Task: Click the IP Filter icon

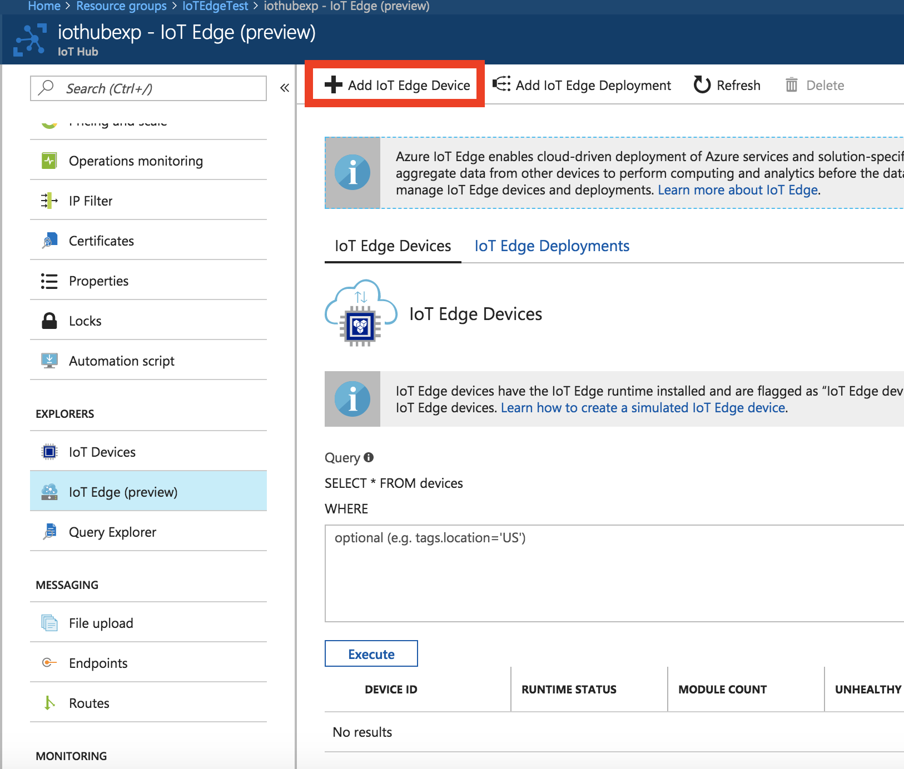Action: click(x=49, y=201)
